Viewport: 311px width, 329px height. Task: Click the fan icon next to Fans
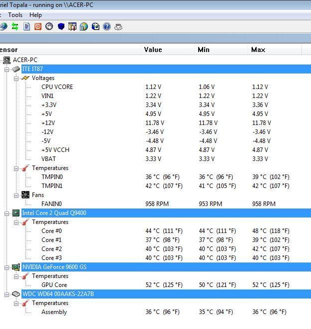pyautogui.click(x=25, y=195)
